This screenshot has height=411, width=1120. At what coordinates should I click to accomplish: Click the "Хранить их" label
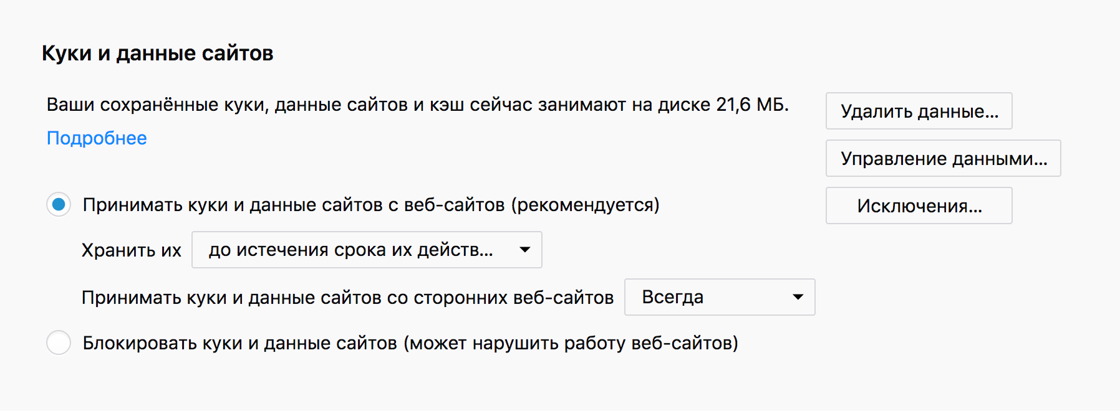coord(131,250)
